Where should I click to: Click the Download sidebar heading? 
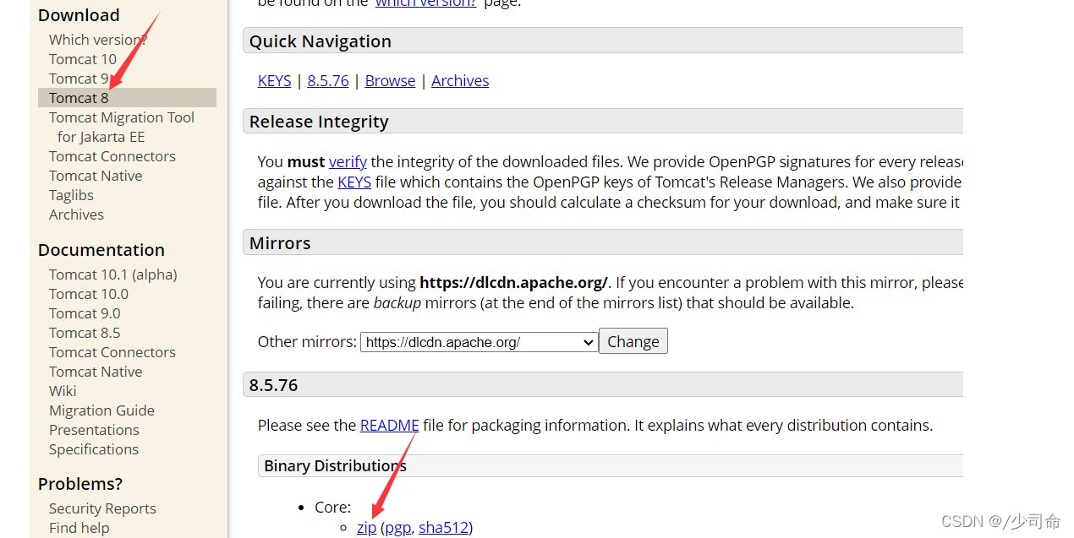pyautogui.click(x=79, y=15)
